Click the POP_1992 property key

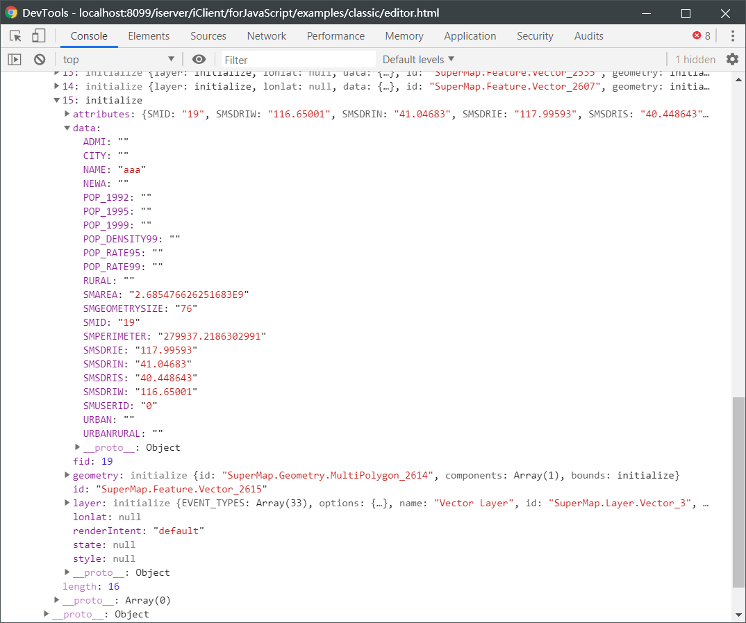click(106, 197)
